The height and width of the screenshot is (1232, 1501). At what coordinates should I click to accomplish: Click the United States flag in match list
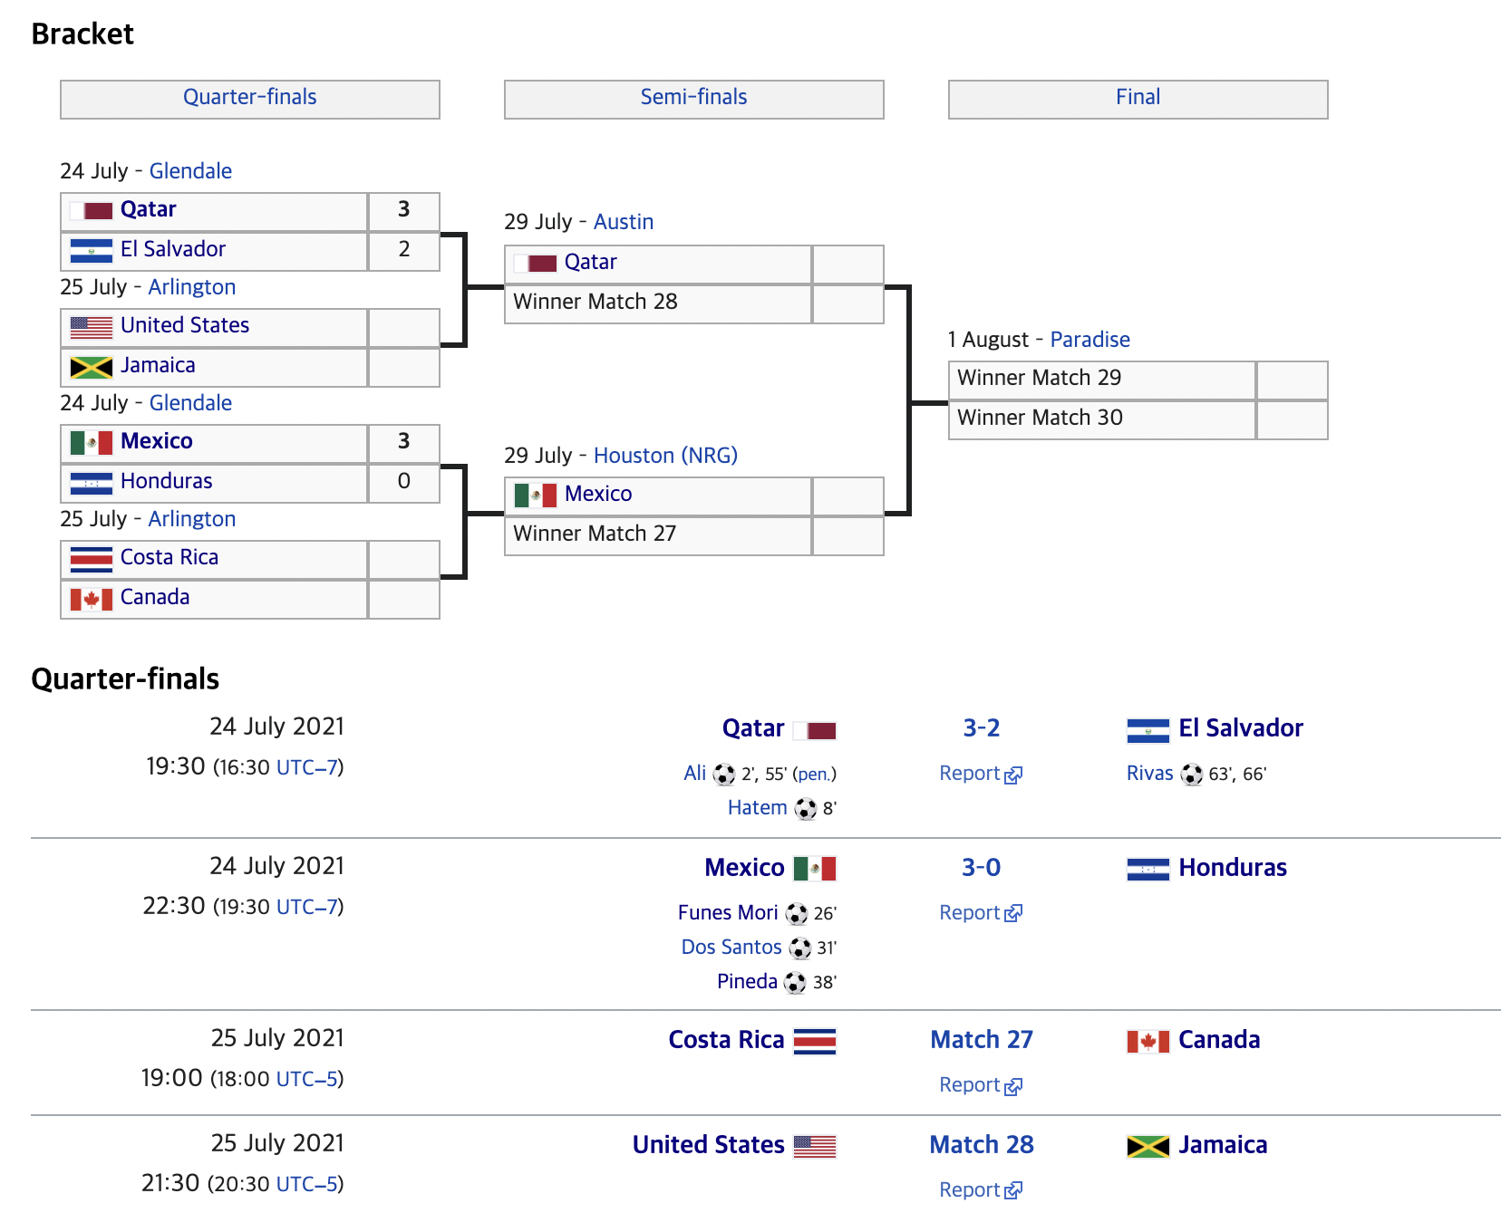815,1147
